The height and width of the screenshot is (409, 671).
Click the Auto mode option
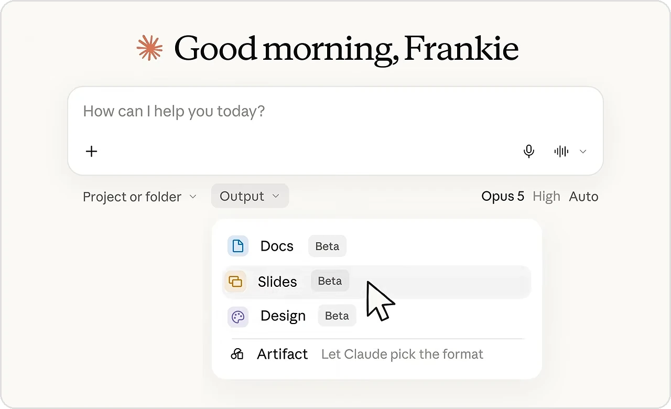583,197
